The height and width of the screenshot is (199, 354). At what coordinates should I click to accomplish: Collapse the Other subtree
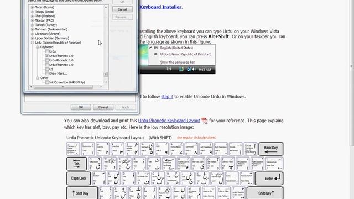pyautogui.click(x=38, y=78)
